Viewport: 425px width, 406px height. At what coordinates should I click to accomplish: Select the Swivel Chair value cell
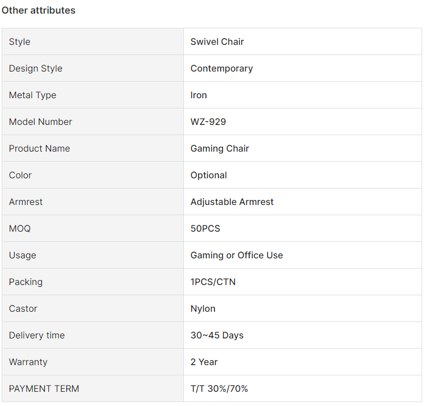point(302,41)
